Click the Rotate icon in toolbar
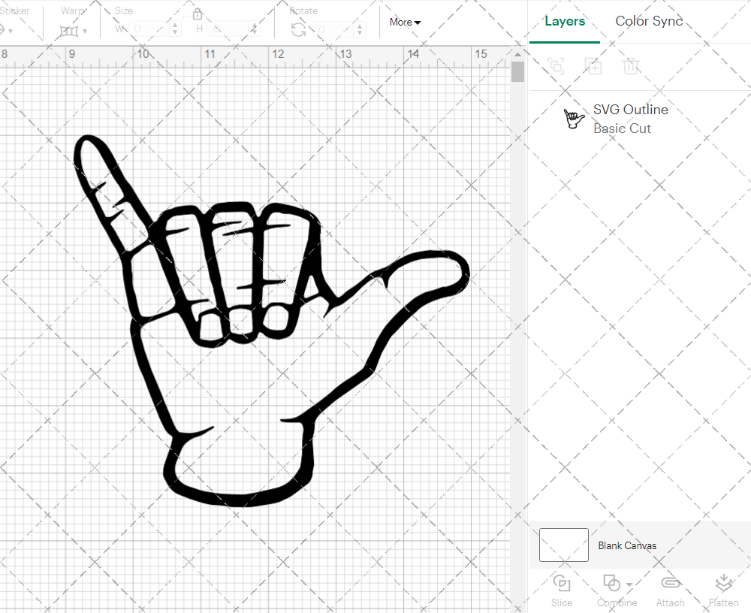 point(298,29)
